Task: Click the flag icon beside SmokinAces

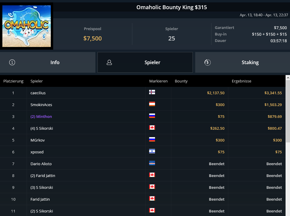Action: pyautogui.click(x=152, y=104)
